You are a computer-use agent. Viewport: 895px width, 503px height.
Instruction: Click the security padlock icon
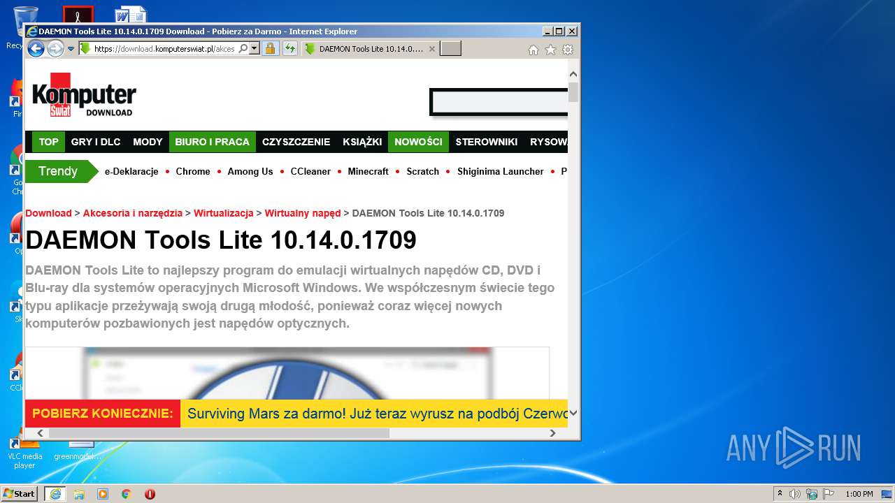point(270,49)
